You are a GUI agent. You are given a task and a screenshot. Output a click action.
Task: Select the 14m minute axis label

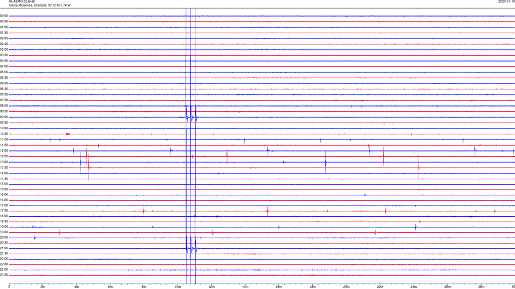(x=245, y=287)
